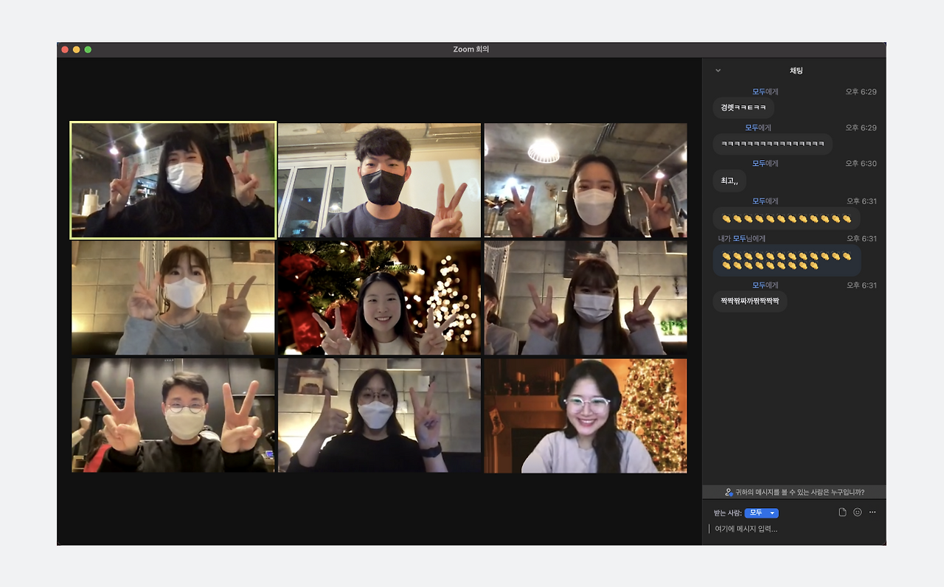
Task: Click the chat message starting with 경멧
Action: tap(743, 108)
